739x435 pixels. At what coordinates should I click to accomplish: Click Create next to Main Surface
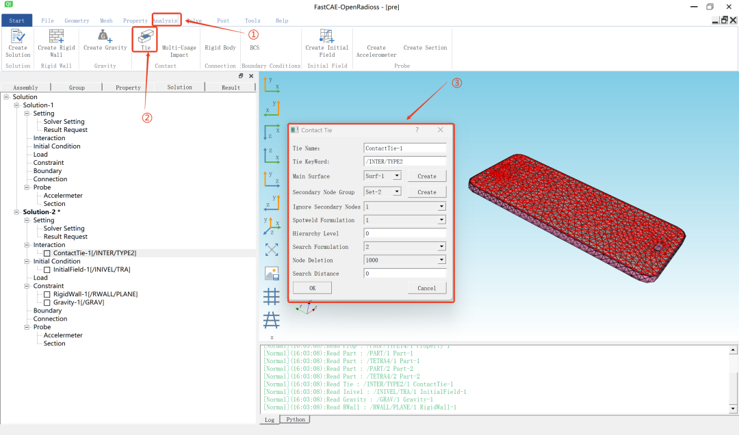(426, 176)
